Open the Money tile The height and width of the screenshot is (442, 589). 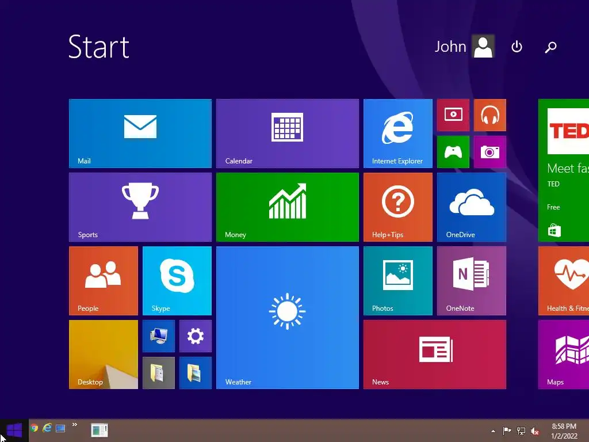click(288, 207)
